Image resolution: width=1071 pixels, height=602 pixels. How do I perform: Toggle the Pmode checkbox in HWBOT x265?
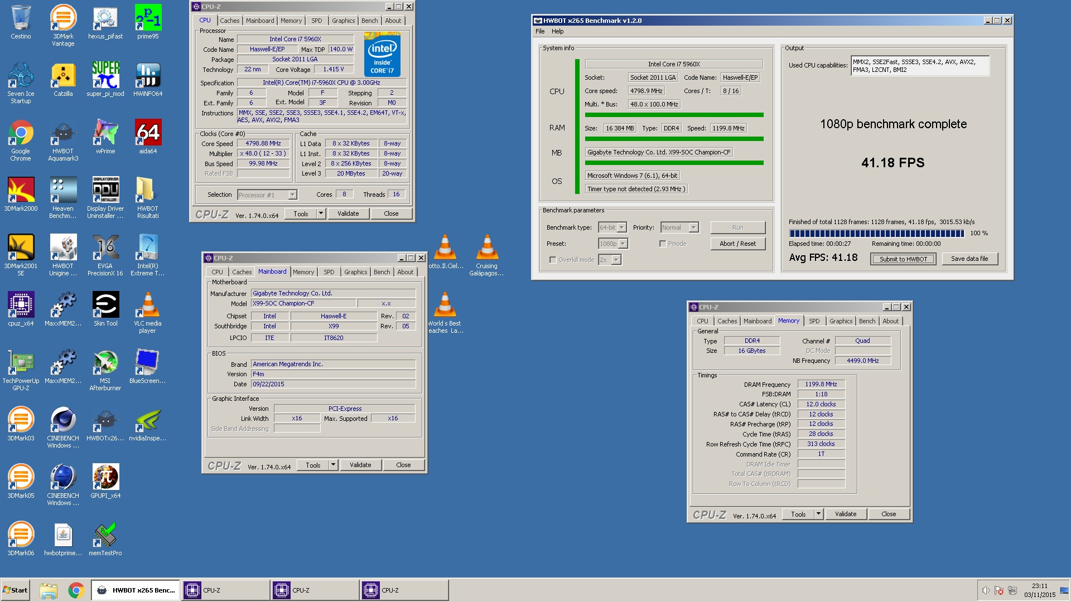coord(663,244)
